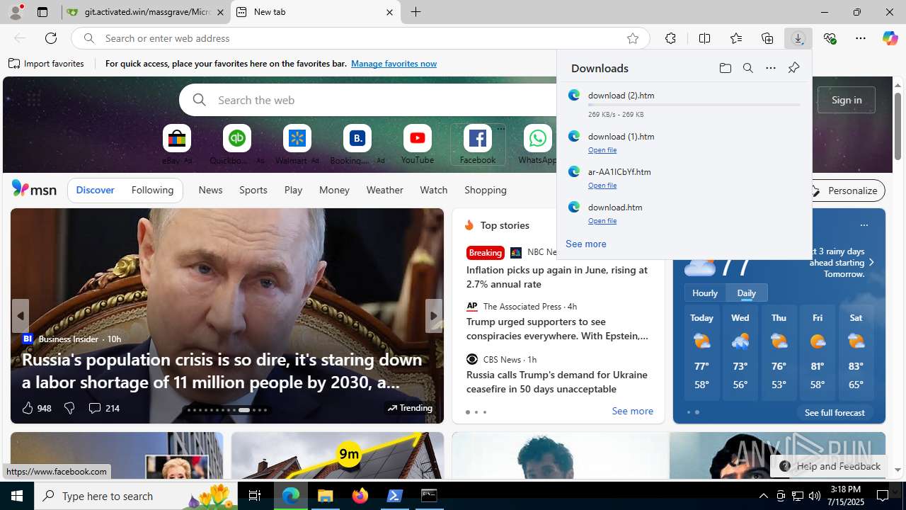
Task: Open the Shopping section
Action: click(x=486, y=190)
